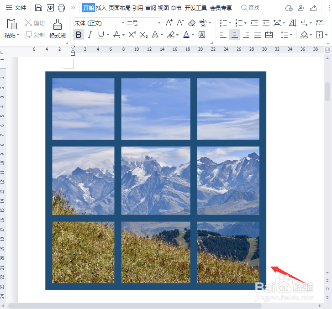
Task: Click the export to PDF icon
Action: 50,8
